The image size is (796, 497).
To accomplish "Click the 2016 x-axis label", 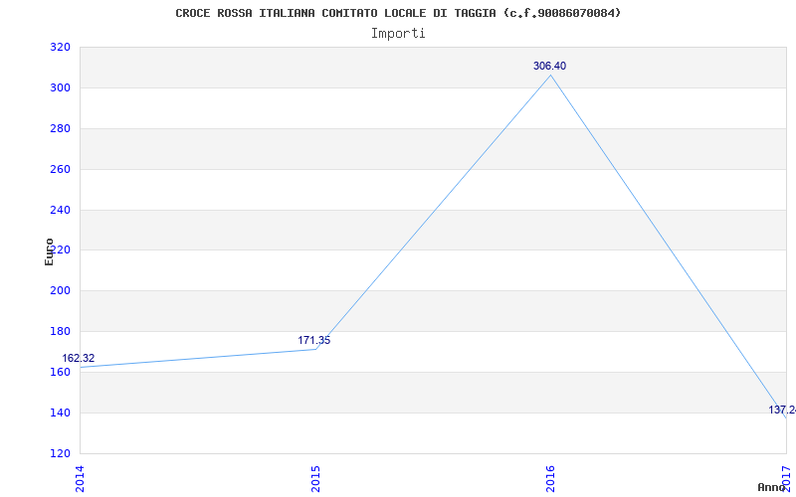I will (x=551, y=478).
